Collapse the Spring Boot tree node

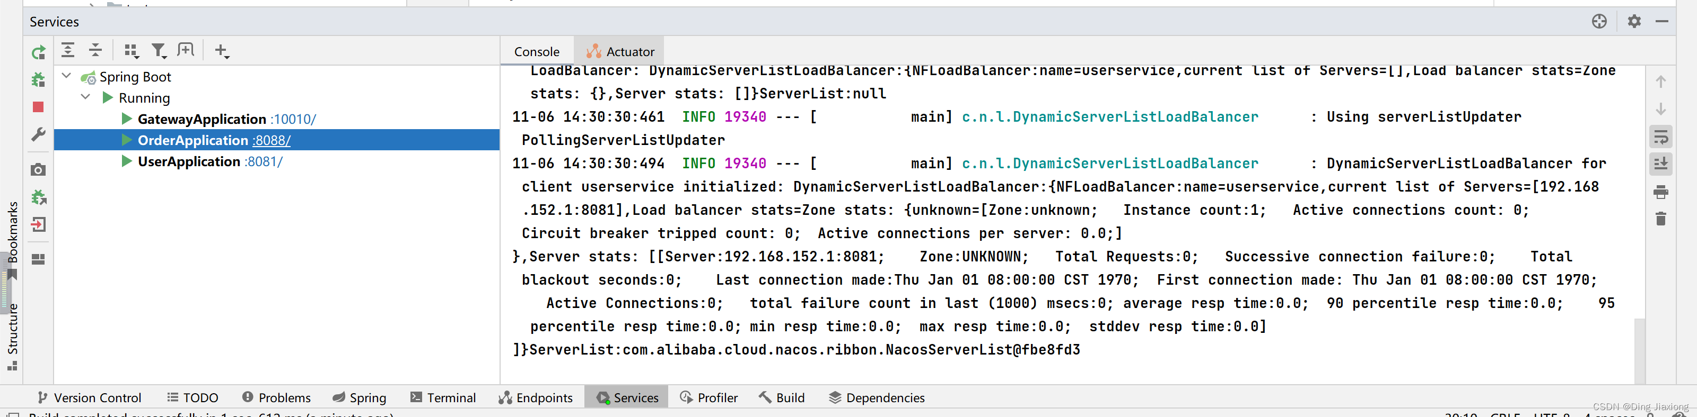[x=66, y=76]
